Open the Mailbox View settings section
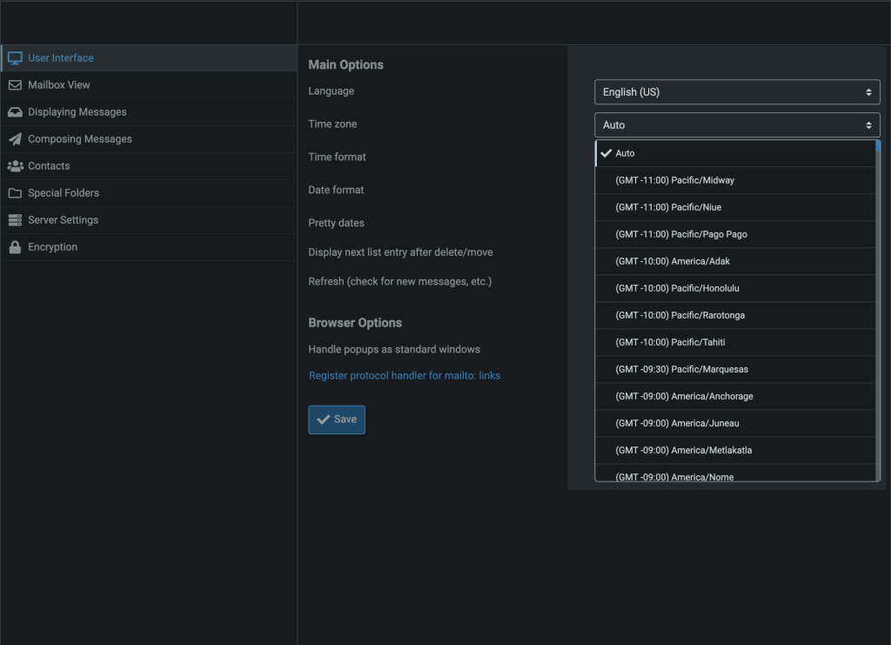Viewport: 891px width, 645px height. click(59, 85)
